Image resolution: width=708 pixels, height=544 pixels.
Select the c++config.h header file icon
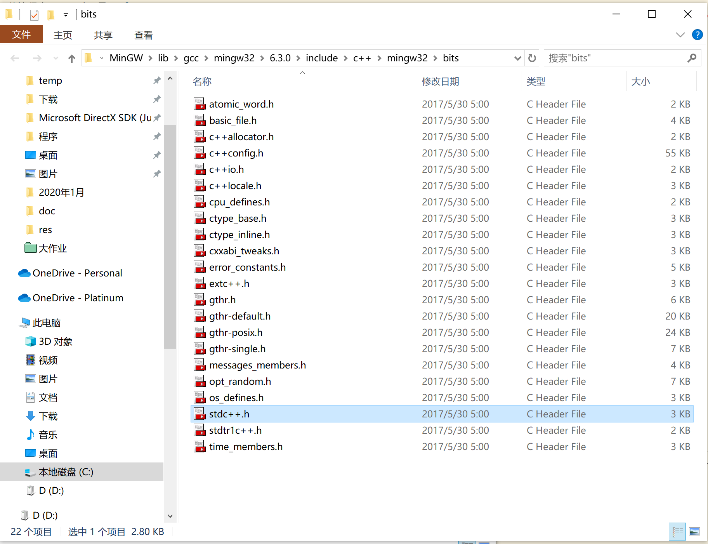pyautogui.click(x=200, y=153)
